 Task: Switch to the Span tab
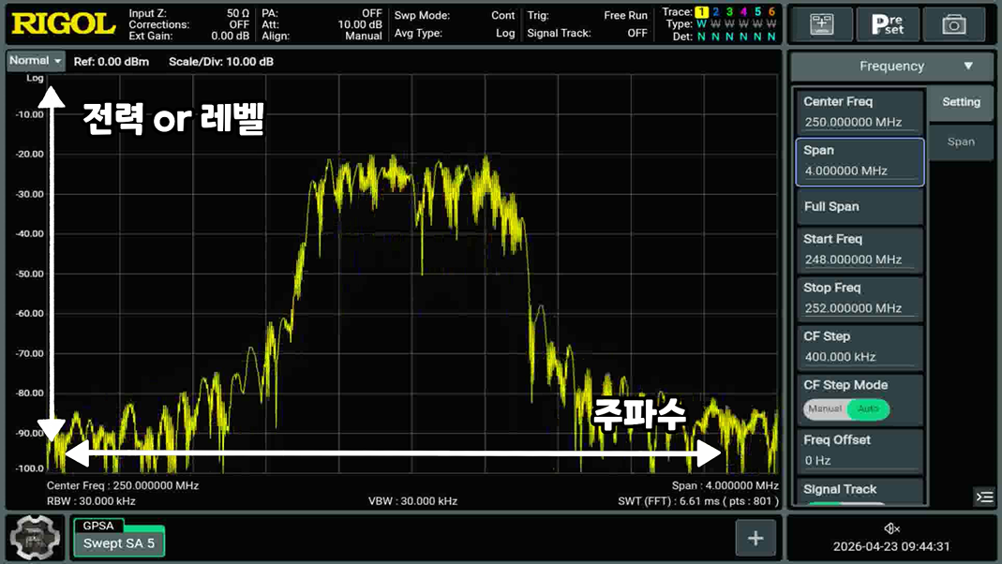(961, 141)
